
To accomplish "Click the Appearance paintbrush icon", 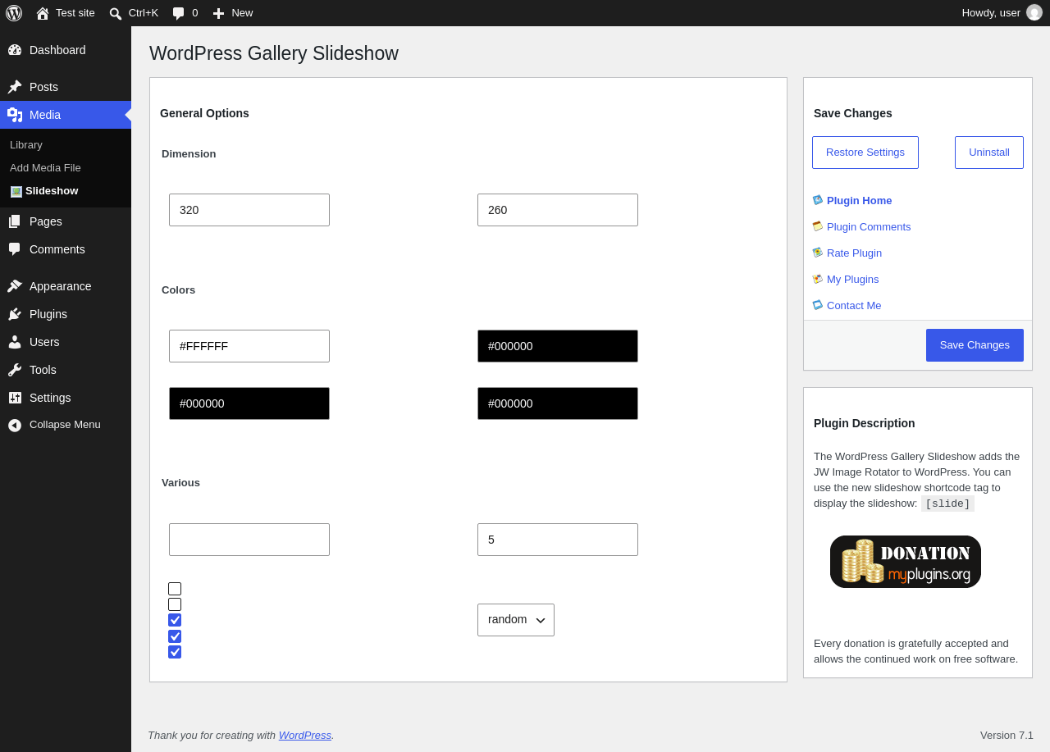I will click(x=15, y=286).
